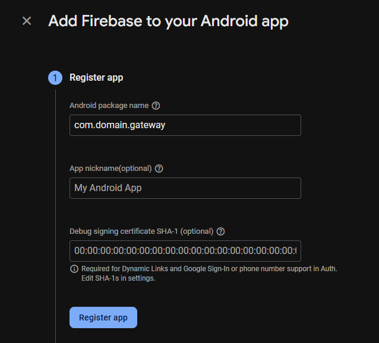Click the Android package name label
379x343 pixels.
click(109, 106)
